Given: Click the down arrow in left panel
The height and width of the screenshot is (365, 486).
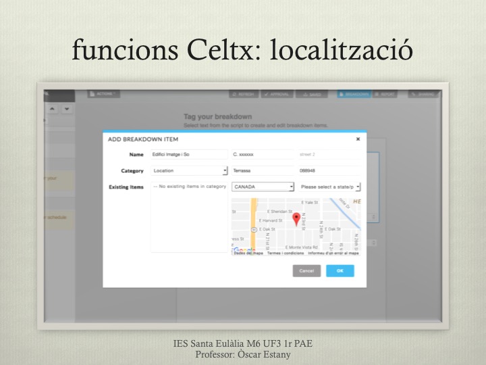Looking at the screenshot, I should 67,109.
